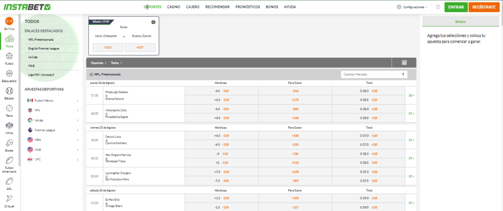
Task: Click the UFC logo icon
Action: pyautogui.click(x=30, y=159)
